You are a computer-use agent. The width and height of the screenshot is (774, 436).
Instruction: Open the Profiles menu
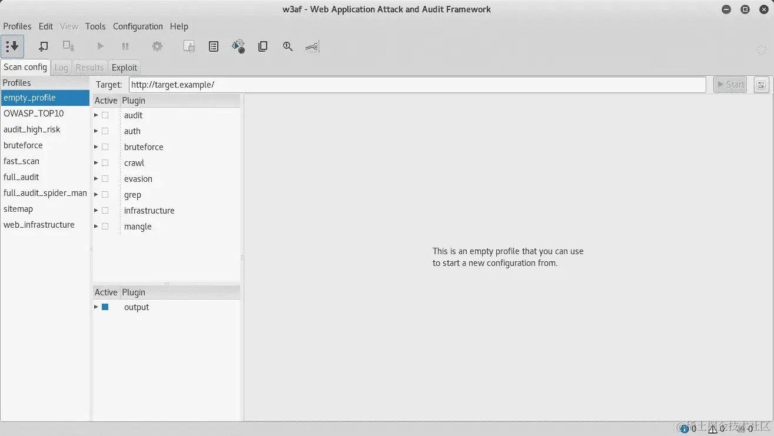click(x=18, y=26)
